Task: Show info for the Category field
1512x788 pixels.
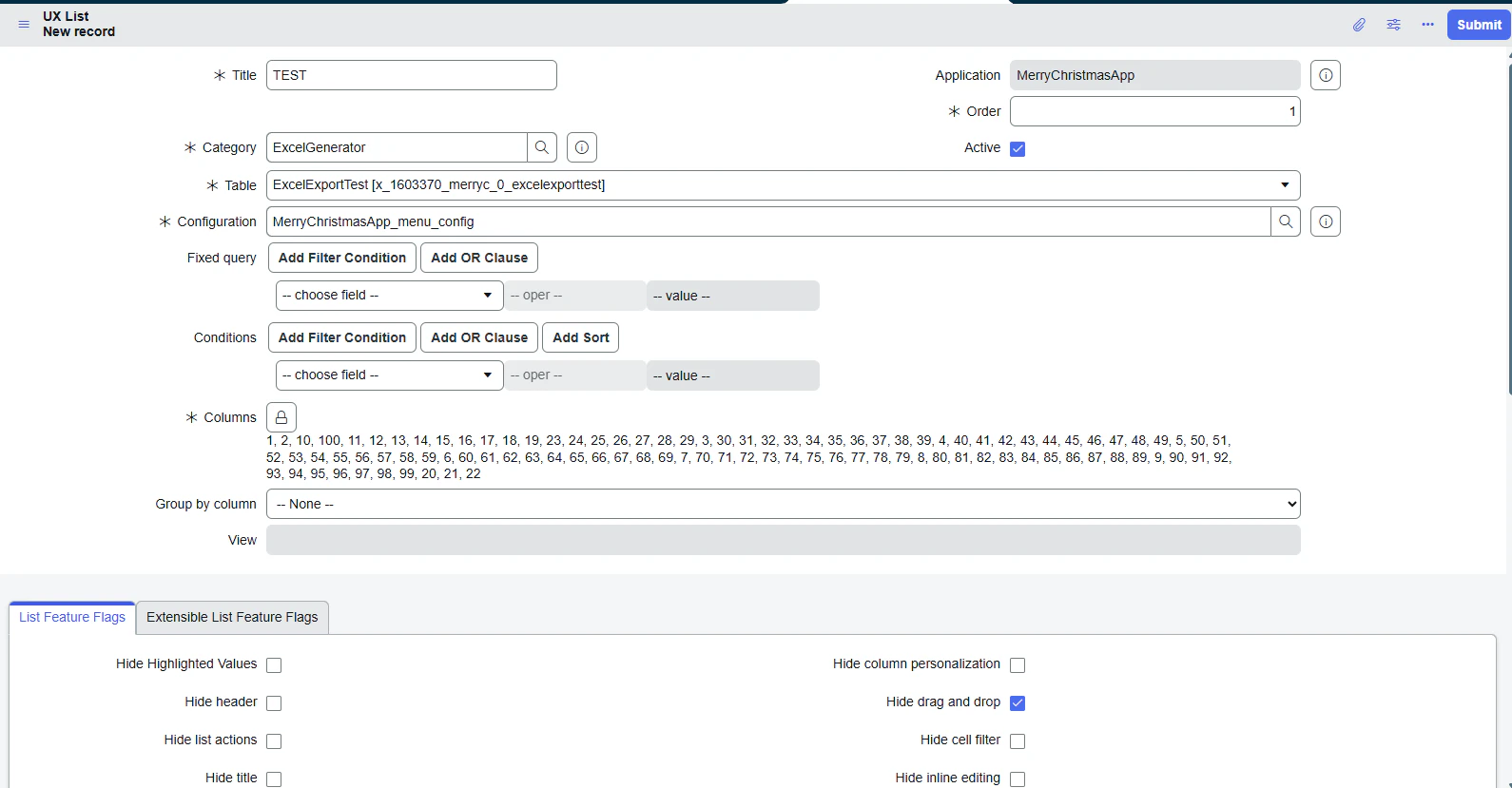Action: point(582,147)
